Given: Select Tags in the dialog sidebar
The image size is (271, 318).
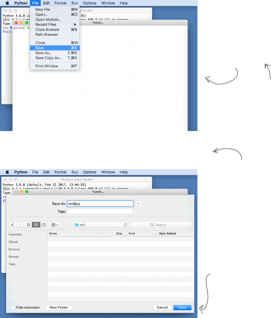Looking at the screenshot, I should click(12, 264).
